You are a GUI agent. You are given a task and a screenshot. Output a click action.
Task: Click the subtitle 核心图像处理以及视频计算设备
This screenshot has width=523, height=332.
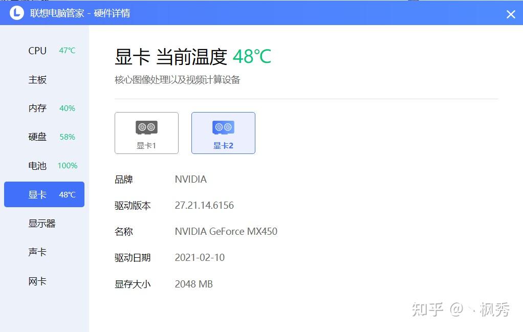point(178,80)
